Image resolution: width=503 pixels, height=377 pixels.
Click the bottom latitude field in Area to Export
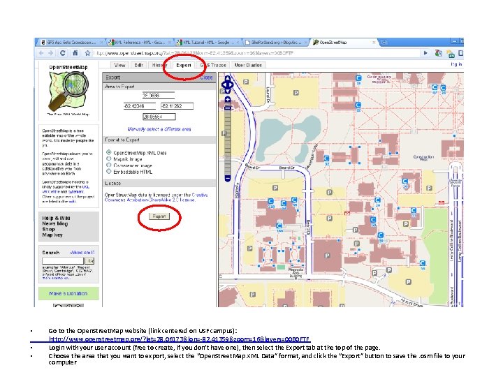pos(159,117)
